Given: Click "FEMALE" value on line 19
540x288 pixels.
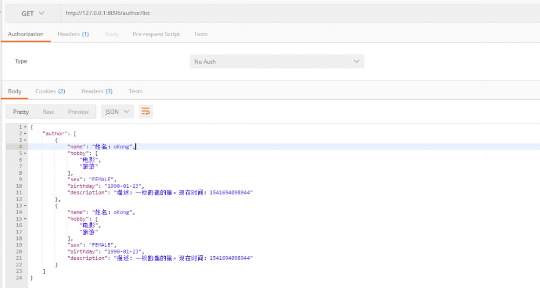Looking at the screenshot, I should click(x=102, y=245).
